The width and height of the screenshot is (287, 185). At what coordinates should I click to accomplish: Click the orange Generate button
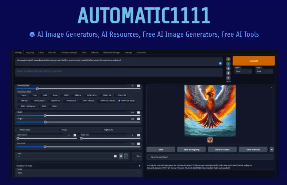pyautogui.click(x=254, y=61)
